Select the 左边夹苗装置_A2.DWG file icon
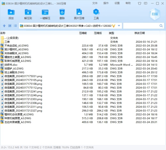The image size is (166, 150). (2, 122)
